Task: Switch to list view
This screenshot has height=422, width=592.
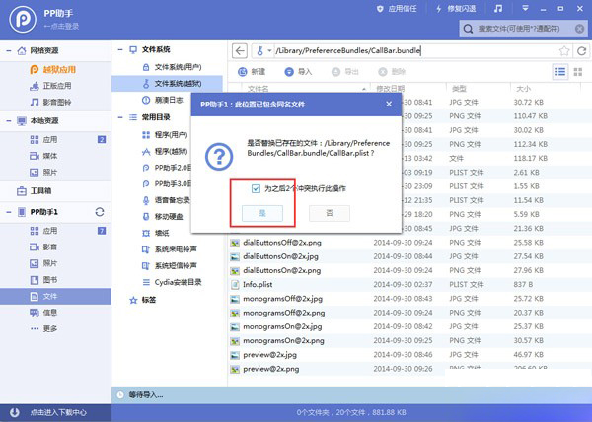Action: [x=560, y=72]
